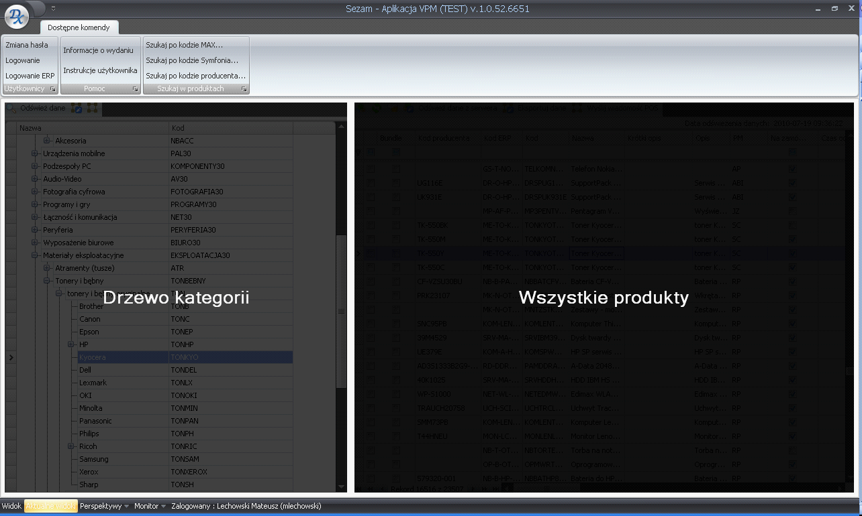Select Kyocera in category tree
862x516 pixels.
(x=93, y=358)
